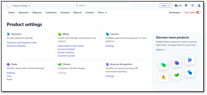Click the Test mode label

190,13
